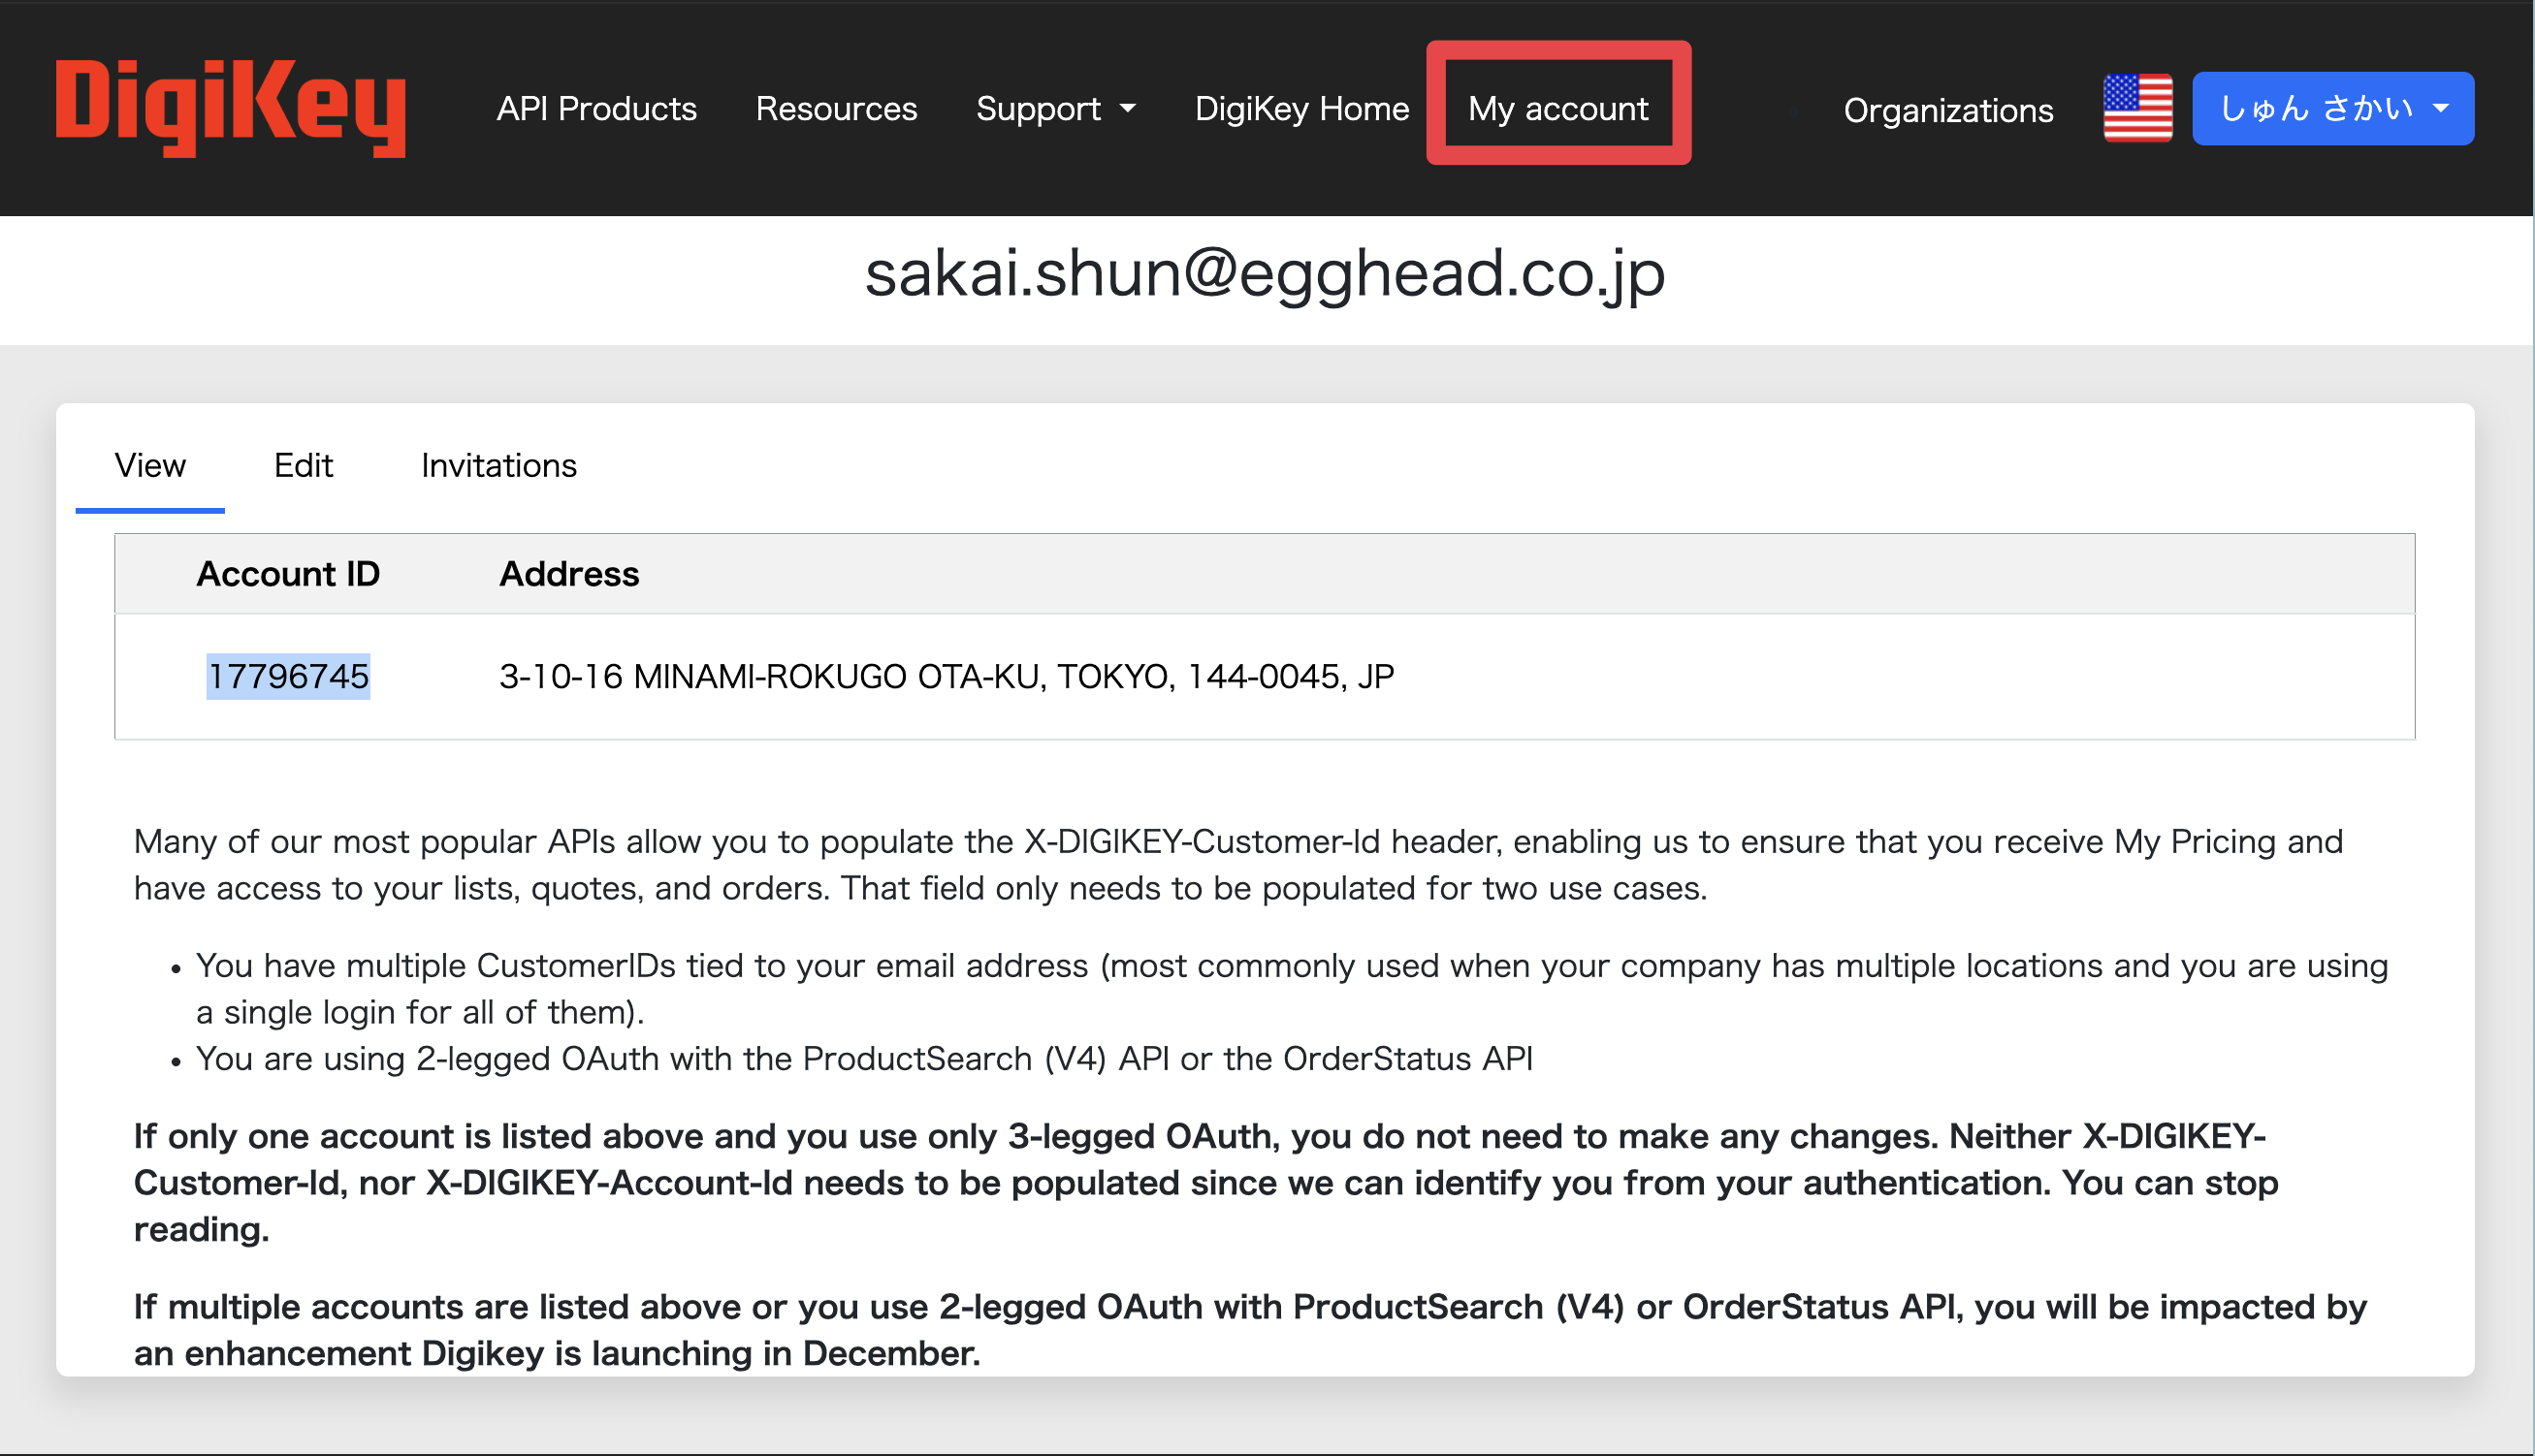Go to DigiKey Home link
This screenshot has width=2535, height=1456.
coord(1301,108)
